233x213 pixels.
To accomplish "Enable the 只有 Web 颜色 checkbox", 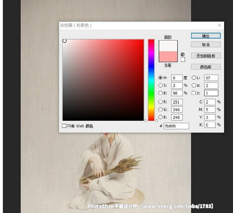I will tap(64, 126).
